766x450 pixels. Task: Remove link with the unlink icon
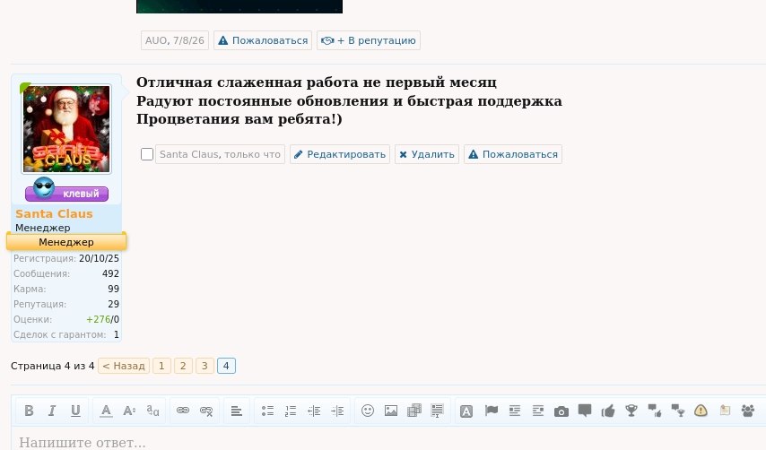point(206,411)
